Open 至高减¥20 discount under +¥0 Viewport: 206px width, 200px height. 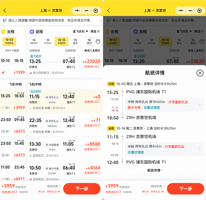(92, 102)
